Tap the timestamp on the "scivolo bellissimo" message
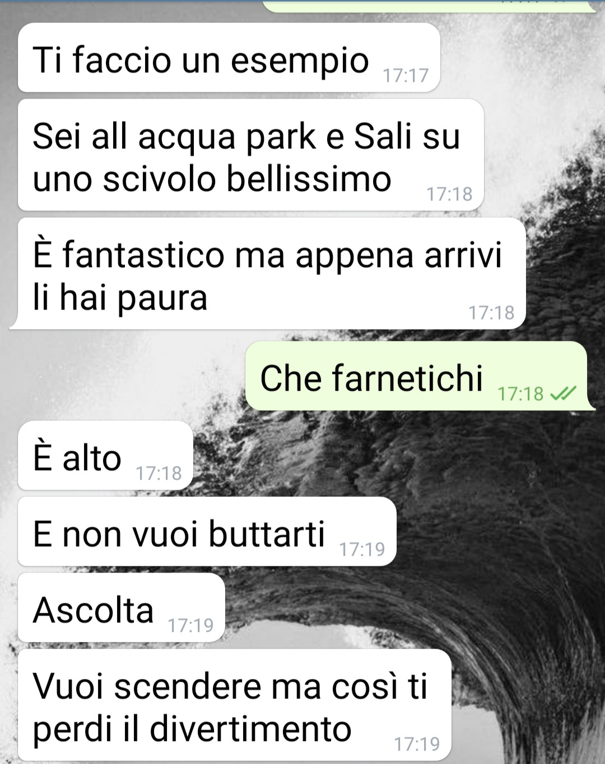Image resolution: width=605 pixels, height=764 pixels. (449, 194)
